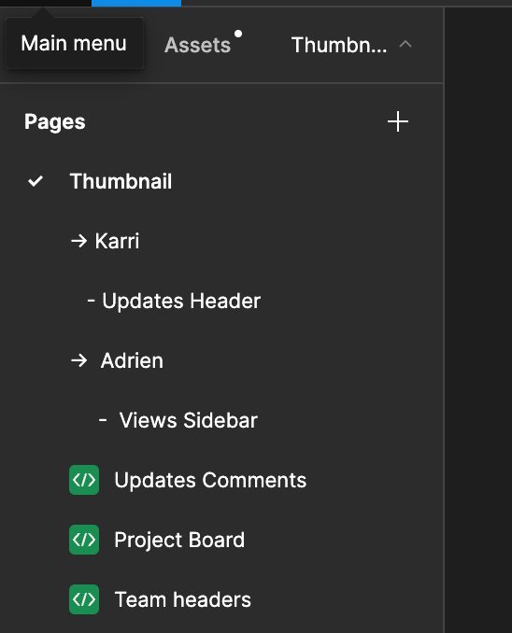Click green code icon beside Updates Comments
The height and width of the screenshot is (633, 512).
(84, 480)
